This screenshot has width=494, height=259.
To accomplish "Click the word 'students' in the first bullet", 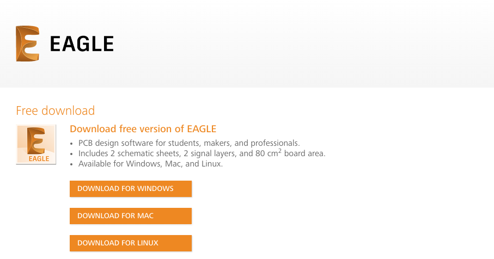I will [x=184, y=143].
